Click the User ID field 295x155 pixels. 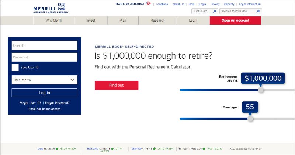pos(44,46)
